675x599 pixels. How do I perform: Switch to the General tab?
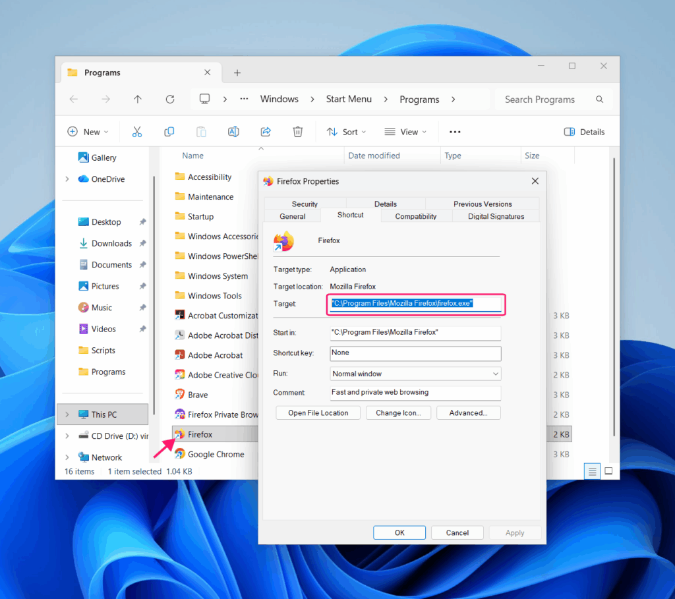click(x=293, y=216)
